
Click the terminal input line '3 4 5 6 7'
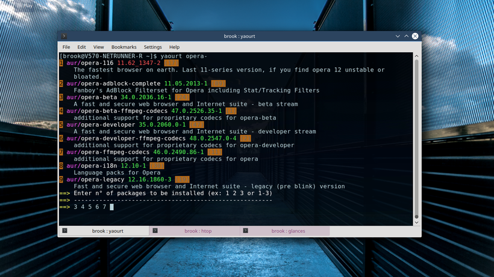coord(87,207)
